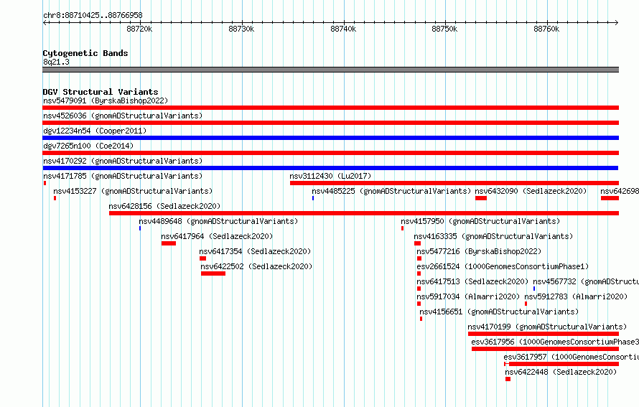639x407 pixels.
Task: Click the 88740k ruler tick label
Action: (343, 29)
